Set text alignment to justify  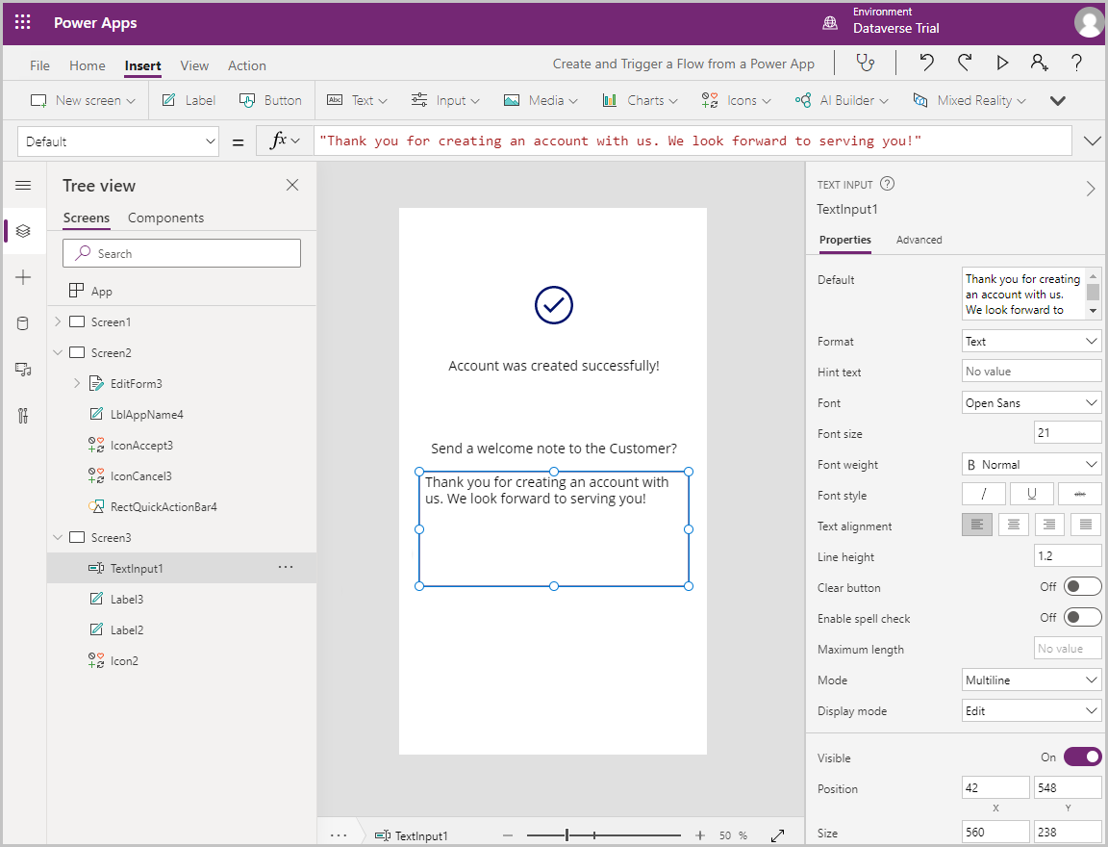pyautogui.click(x=1086, y=525)
